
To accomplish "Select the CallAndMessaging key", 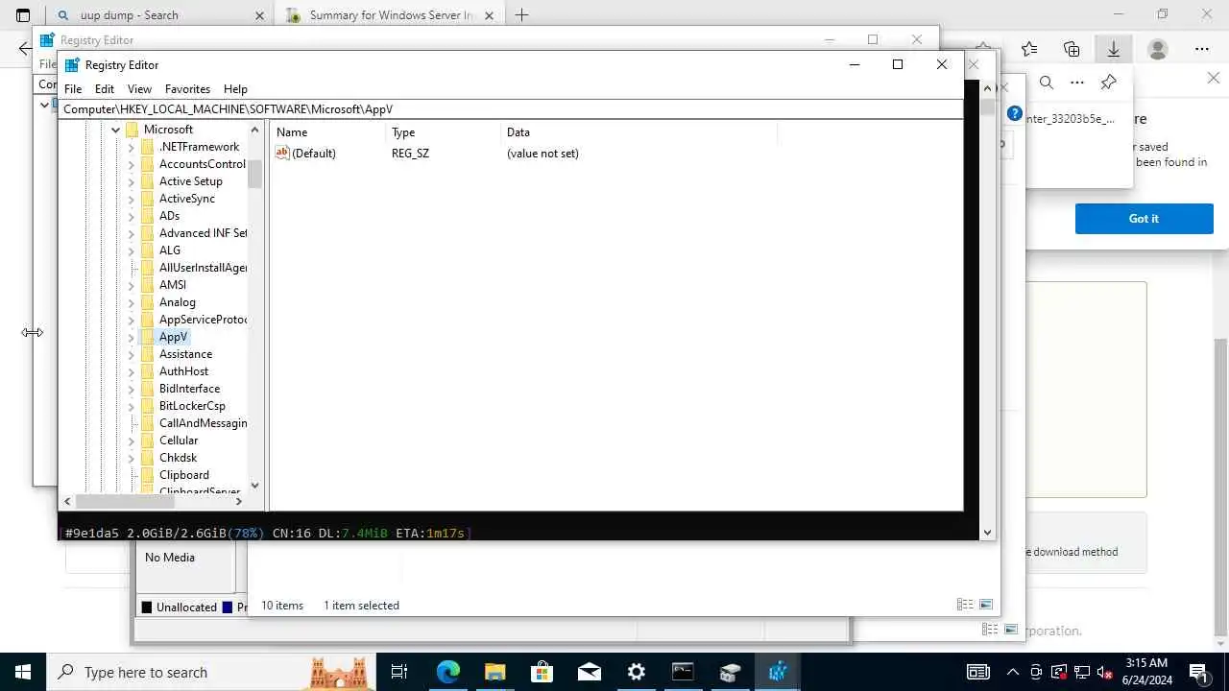I will pos(203,423).
